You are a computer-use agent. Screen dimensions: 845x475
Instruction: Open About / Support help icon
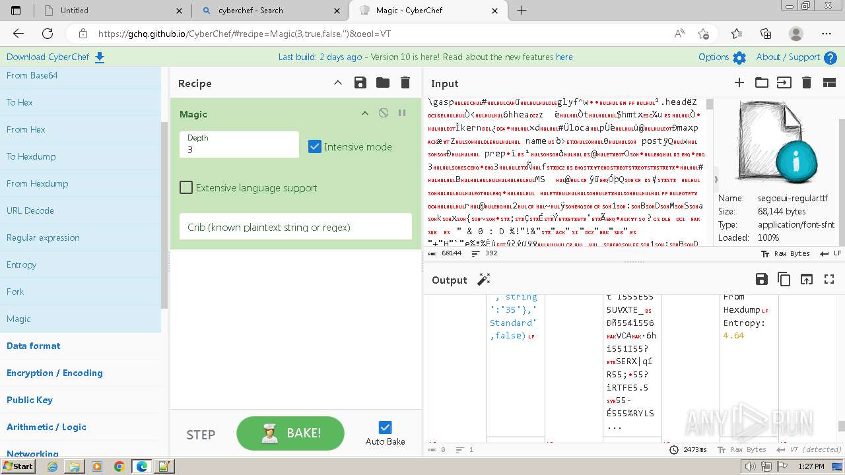pyautogui.click(x=830, y=58)
